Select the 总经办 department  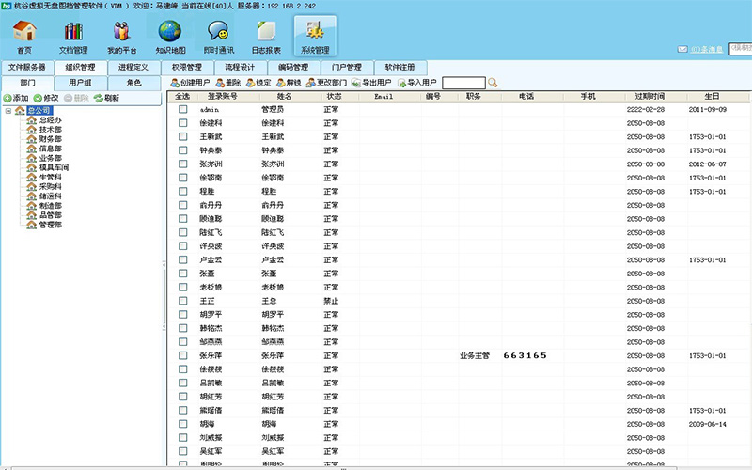coord(51,120)
